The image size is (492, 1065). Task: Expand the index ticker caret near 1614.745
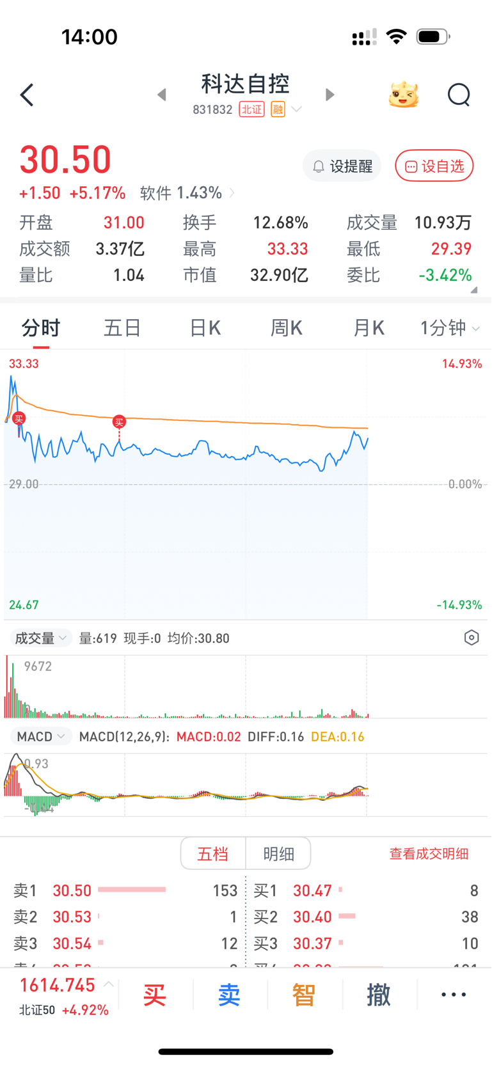pos(109,984)
